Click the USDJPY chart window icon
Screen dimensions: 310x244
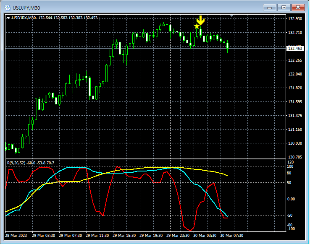point(8,8)
